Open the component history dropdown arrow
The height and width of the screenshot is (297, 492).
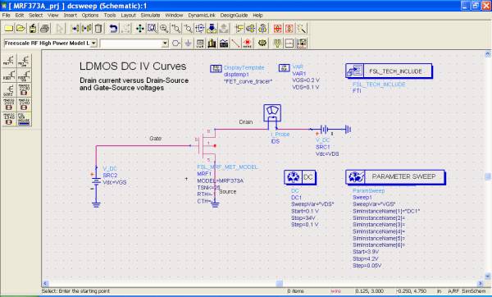pos(165,43)
